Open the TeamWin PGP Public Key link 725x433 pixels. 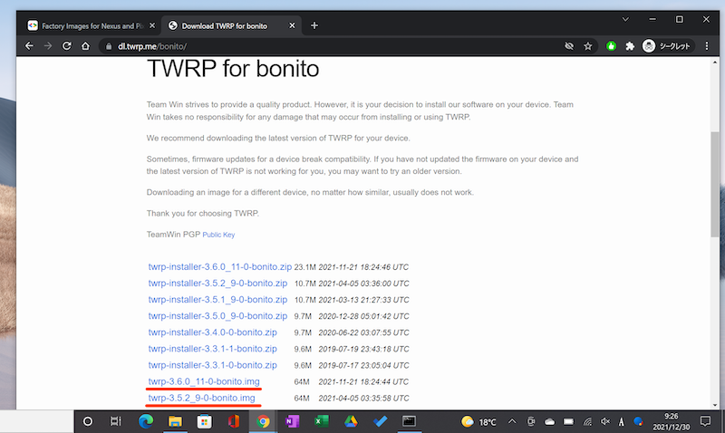[217, 235]
